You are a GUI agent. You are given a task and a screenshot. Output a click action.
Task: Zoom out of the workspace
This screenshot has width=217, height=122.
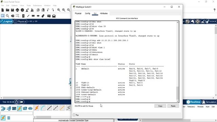pyautogui.click(x=68, y=10)
